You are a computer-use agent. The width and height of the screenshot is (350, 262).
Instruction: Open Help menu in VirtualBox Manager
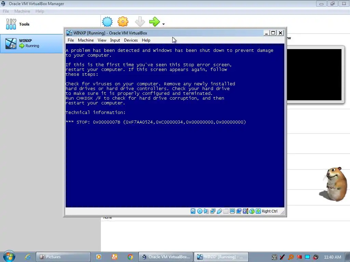40,11
